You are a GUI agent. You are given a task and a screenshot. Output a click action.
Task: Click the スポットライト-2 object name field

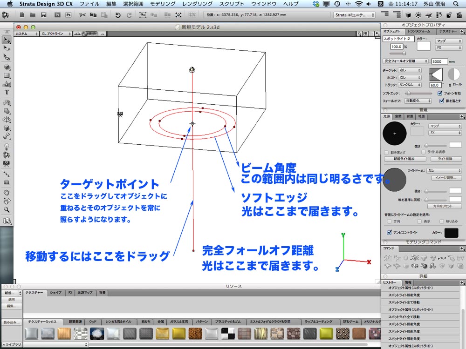pos(398,39)
